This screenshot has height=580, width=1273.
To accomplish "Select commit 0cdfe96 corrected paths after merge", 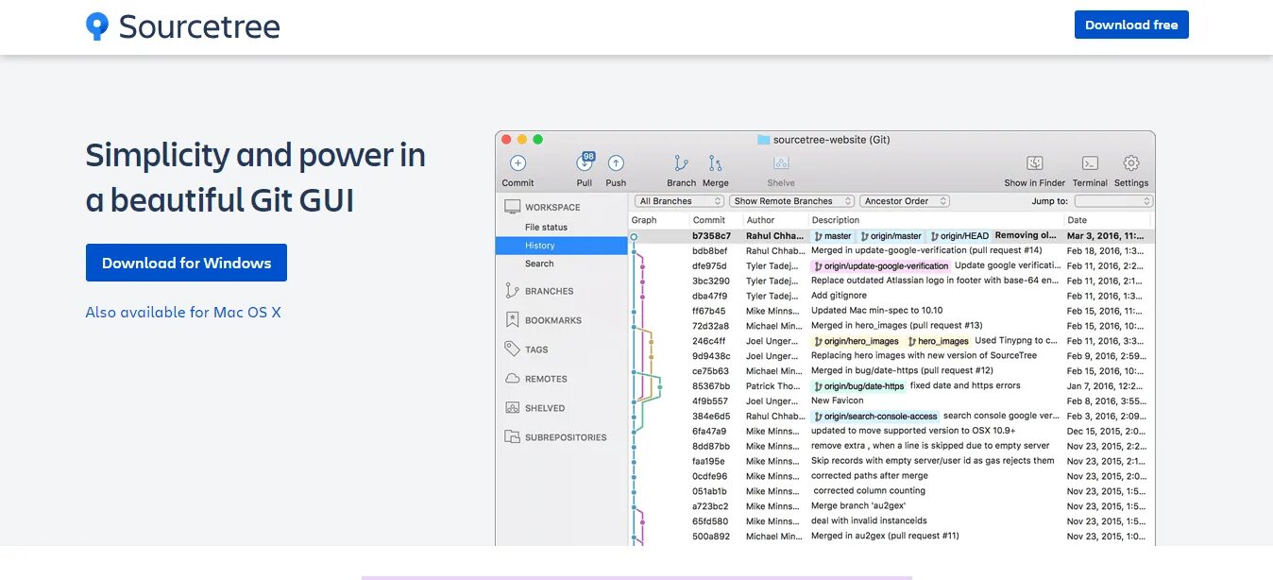I will (891, 476).
